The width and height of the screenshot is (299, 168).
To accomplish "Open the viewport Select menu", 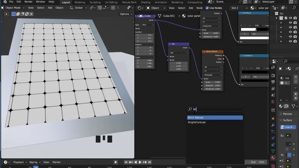I will pyautogui.click(x=41, y=8).
